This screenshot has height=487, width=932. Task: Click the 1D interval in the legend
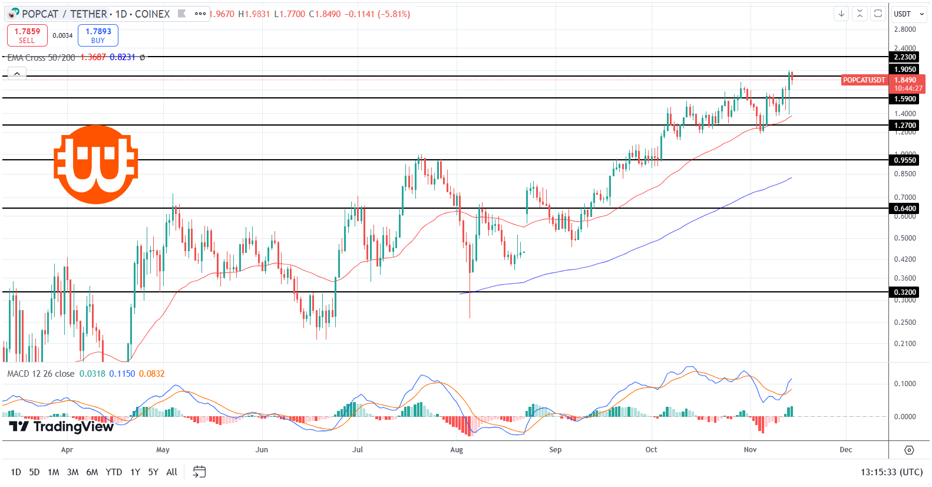(121, 14)
